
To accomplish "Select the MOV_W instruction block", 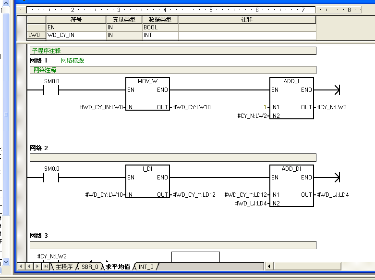I will click(147, 94).
